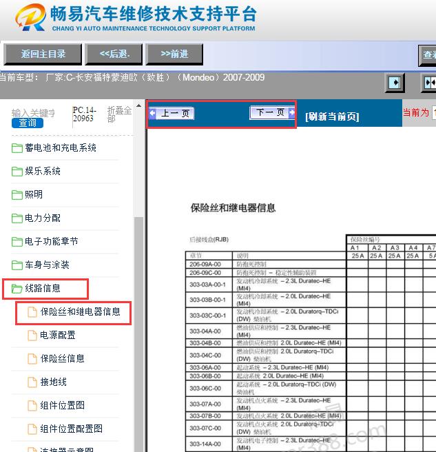The height and width of the screenshot is (452, 436).
Task: Go back with <<后退 button
Action: (114, 54)
